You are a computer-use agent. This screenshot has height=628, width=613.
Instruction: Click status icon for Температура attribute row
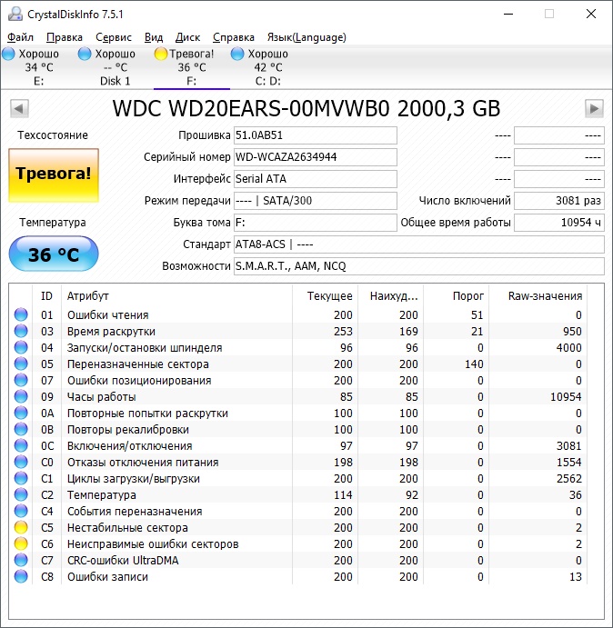[x=21, y=494]
